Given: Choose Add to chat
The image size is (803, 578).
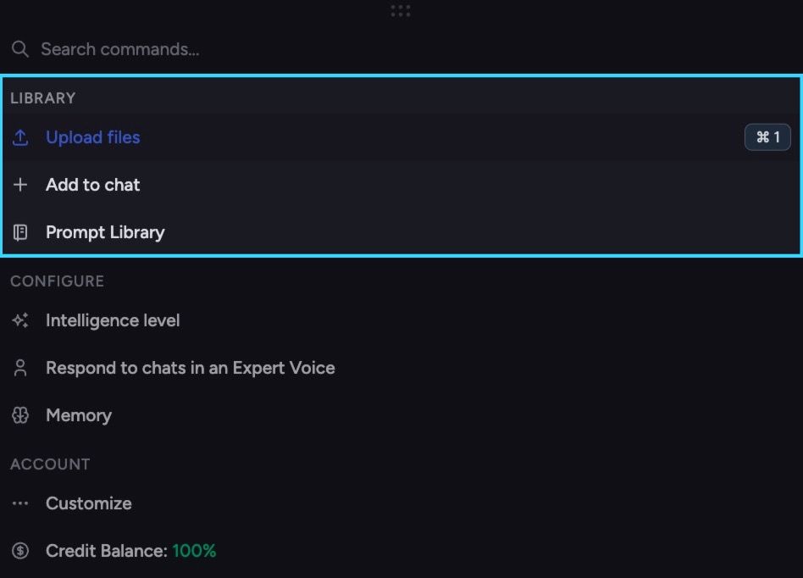Looking at the screenshot, I should point(401,185).
